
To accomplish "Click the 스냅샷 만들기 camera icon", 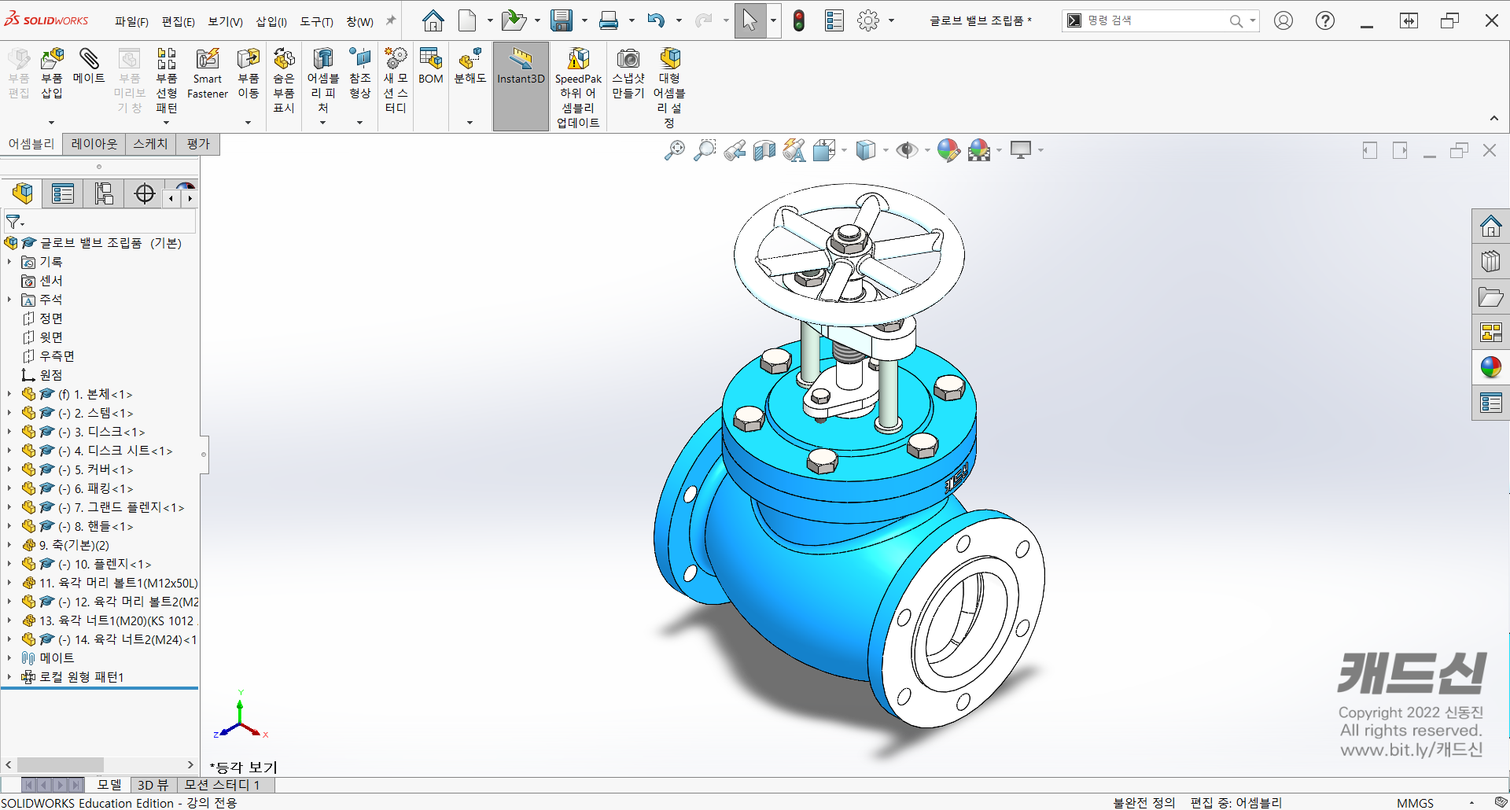I will 628,59.
